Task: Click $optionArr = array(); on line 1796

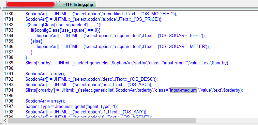Action: 45,101
